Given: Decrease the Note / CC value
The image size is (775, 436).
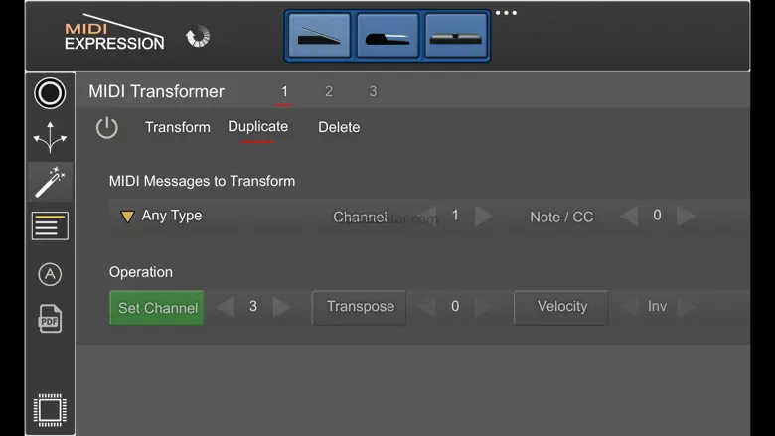Looking at the screenshot, I should pos(629,216).
